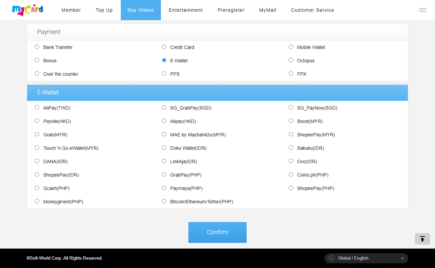
Task: Select Over the counter payment option
Action: click(37, 74)
